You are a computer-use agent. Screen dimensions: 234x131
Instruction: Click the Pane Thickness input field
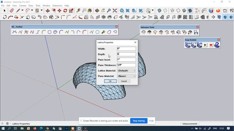point(127,65)
